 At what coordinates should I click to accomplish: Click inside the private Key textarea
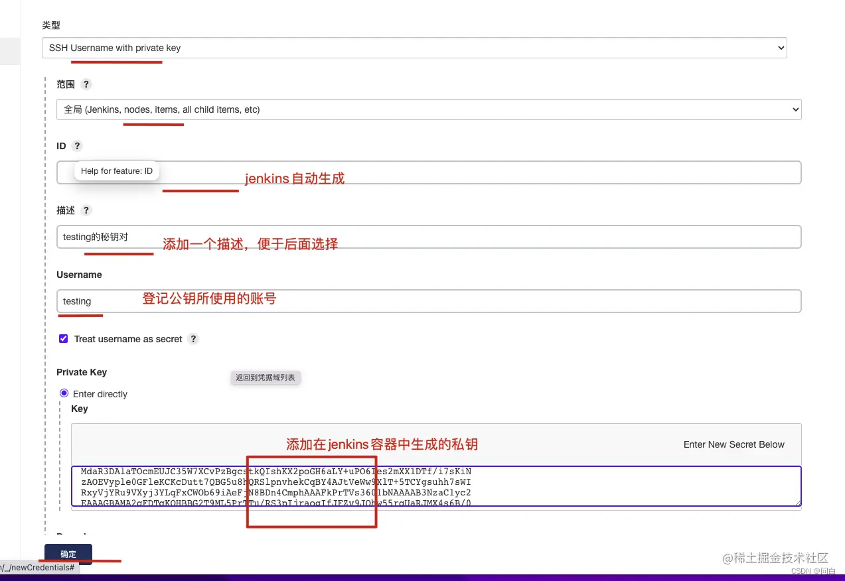pos(436,486)
